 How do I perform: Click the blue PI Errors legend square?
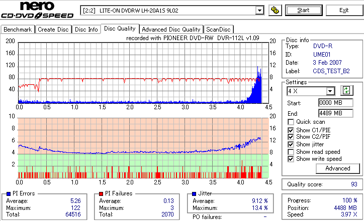[9, 194]
